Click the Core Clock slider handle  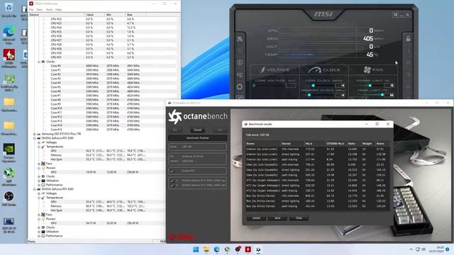coord(314,86)
